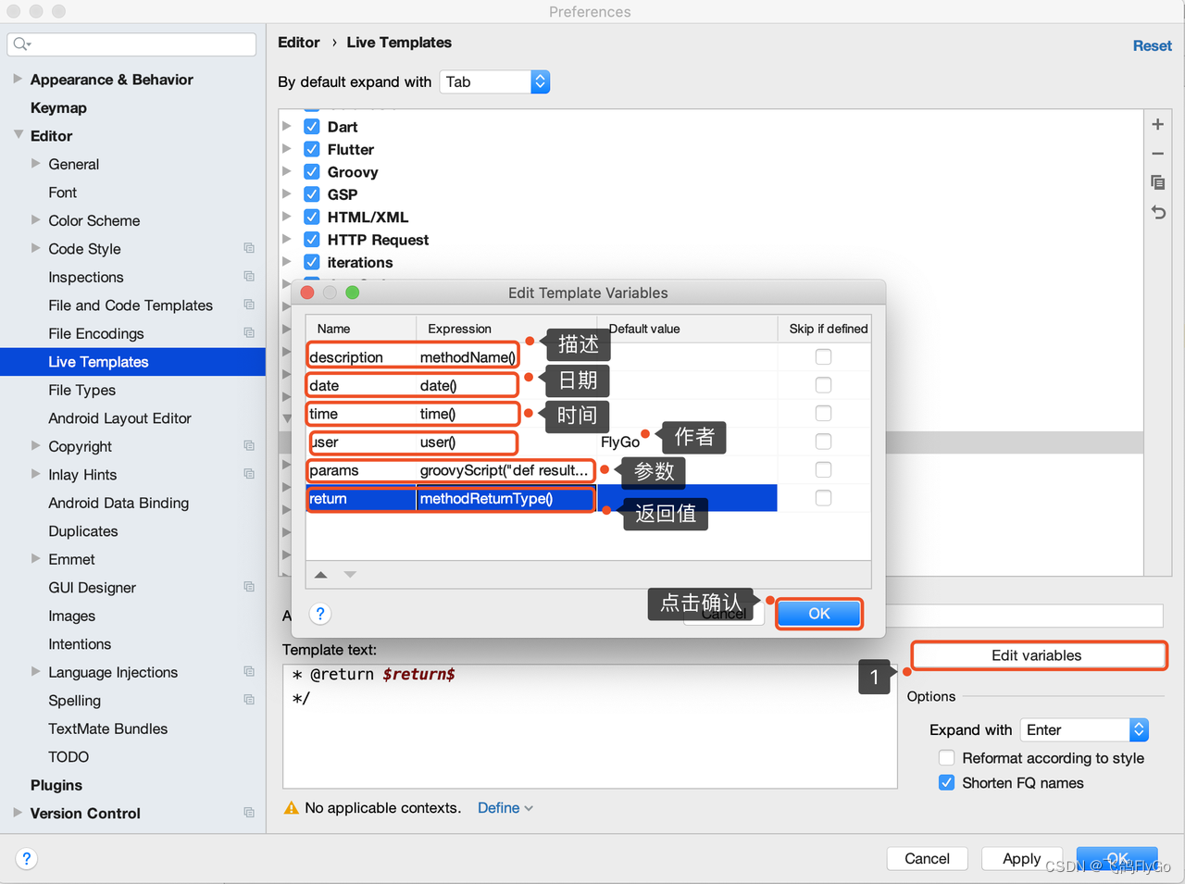Duplicate the selected template using copy icon
Image resolution: width=1185 pixels, height=884 pixels.
[1157, 182]
